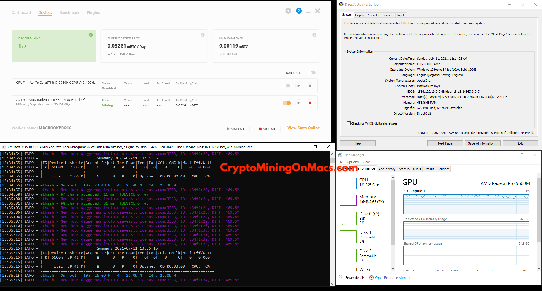Open Users tab in Task Manager

click(417, 169)
